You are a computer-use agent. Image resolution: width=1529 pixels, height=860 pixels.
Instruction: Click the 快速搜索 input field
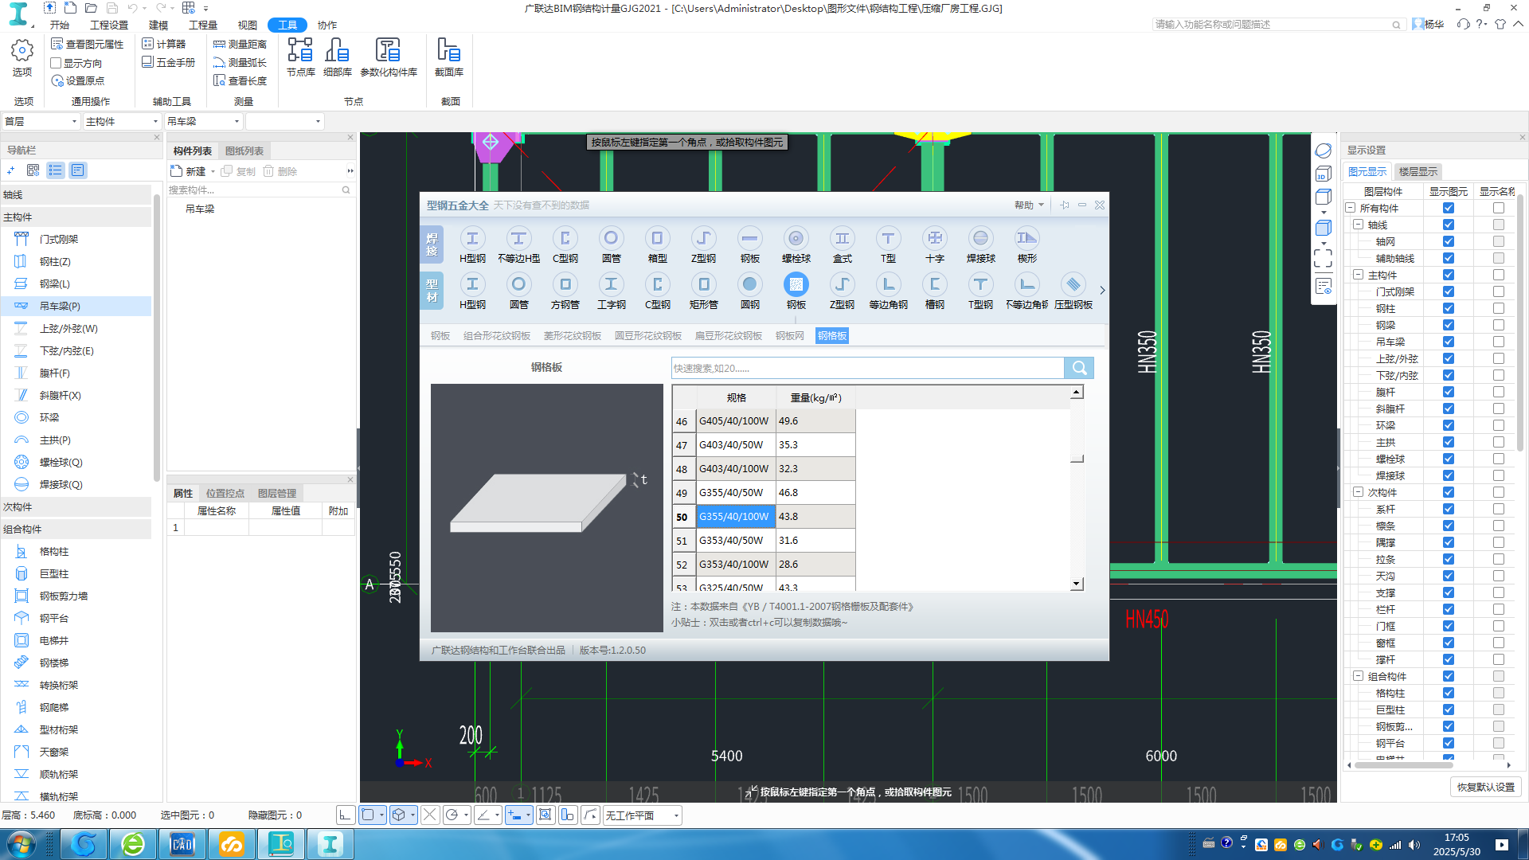(x=867, y=368)
